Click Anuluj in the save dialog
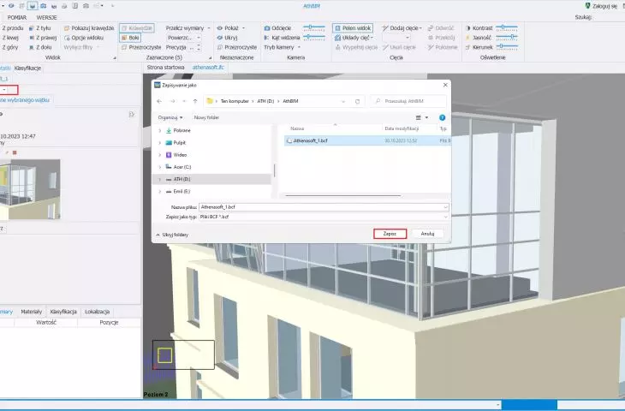625x411 pixels. 427,234
